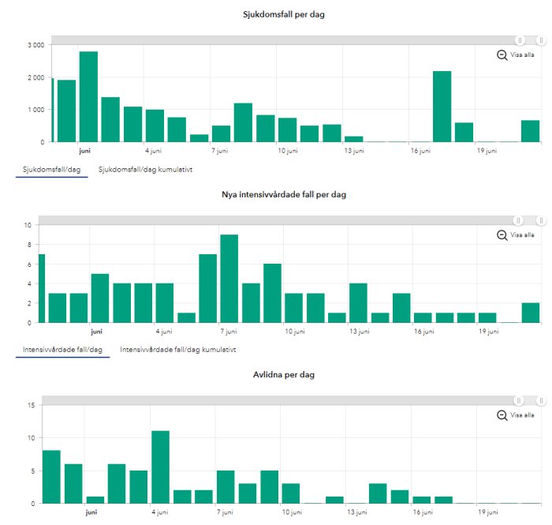Select Intensivvårdade fall/dag tab

[62, 350]
